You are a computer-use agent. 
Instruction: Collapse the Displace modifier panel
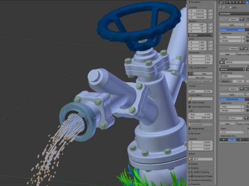pos(221,49)
